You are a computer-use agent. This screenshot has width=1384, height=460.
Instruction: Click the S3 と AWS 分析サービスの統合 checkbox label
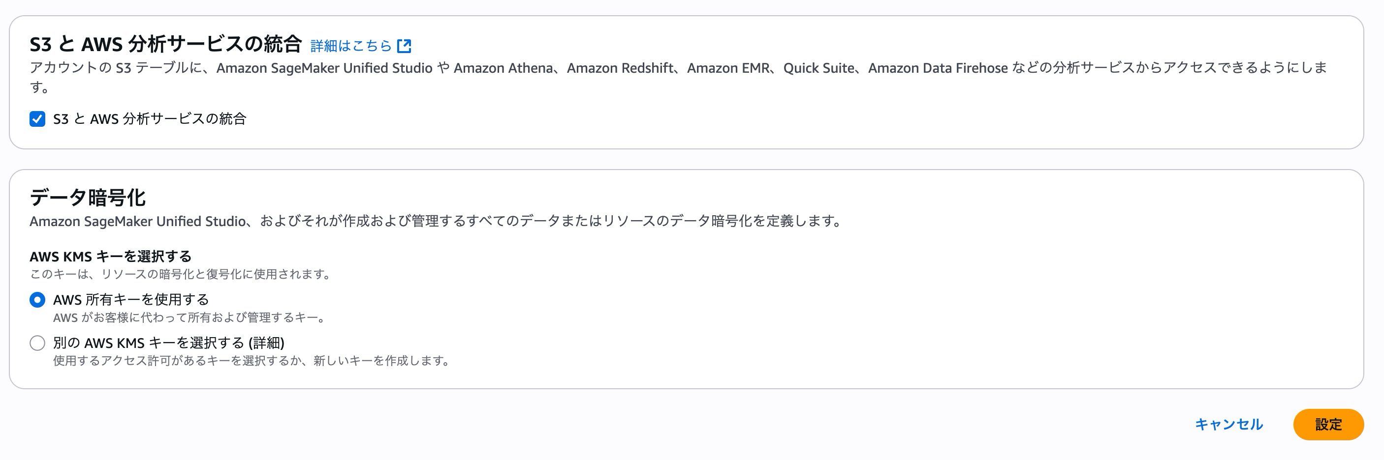[149, 118]
